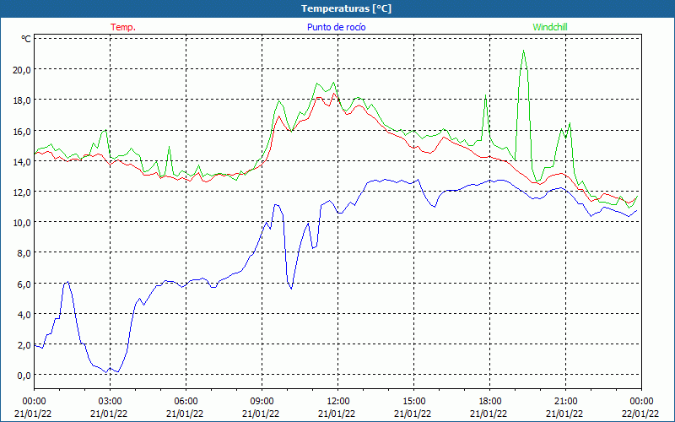The height and width of the screenshot is (422, 675).
Task: Click the red temperature peak near 12:00
Action: 333,94
